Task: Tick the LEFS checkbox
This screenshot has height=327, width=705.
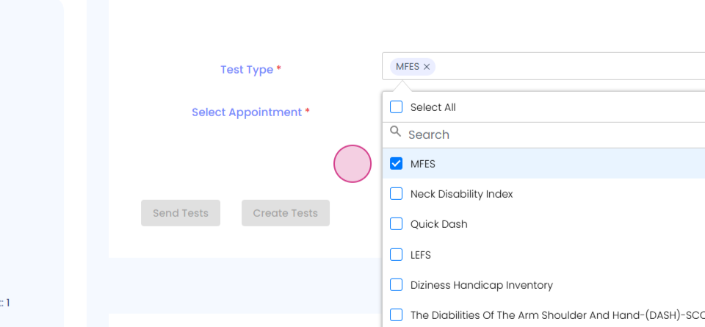Action: (397, 255)
